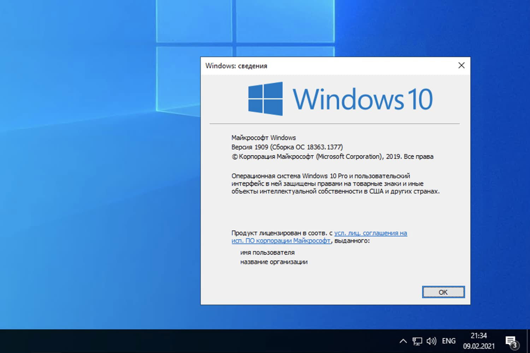Screen dimensions: 530x353
Task: Close the Windows: сведения dialog
Action: pos(461,65)
